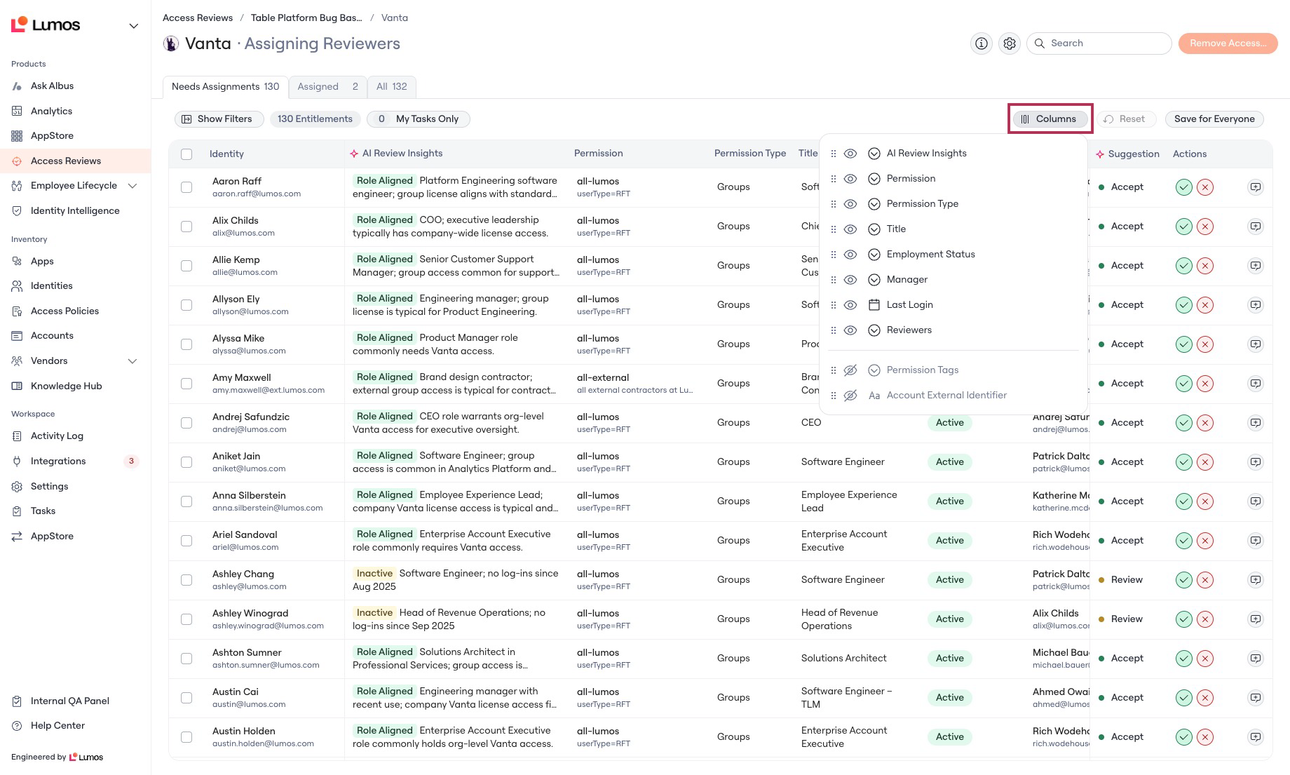Viewport: 1290px width, 775px height.
Task: Click the Save for Everyone button
Action: pos(1214,119)
